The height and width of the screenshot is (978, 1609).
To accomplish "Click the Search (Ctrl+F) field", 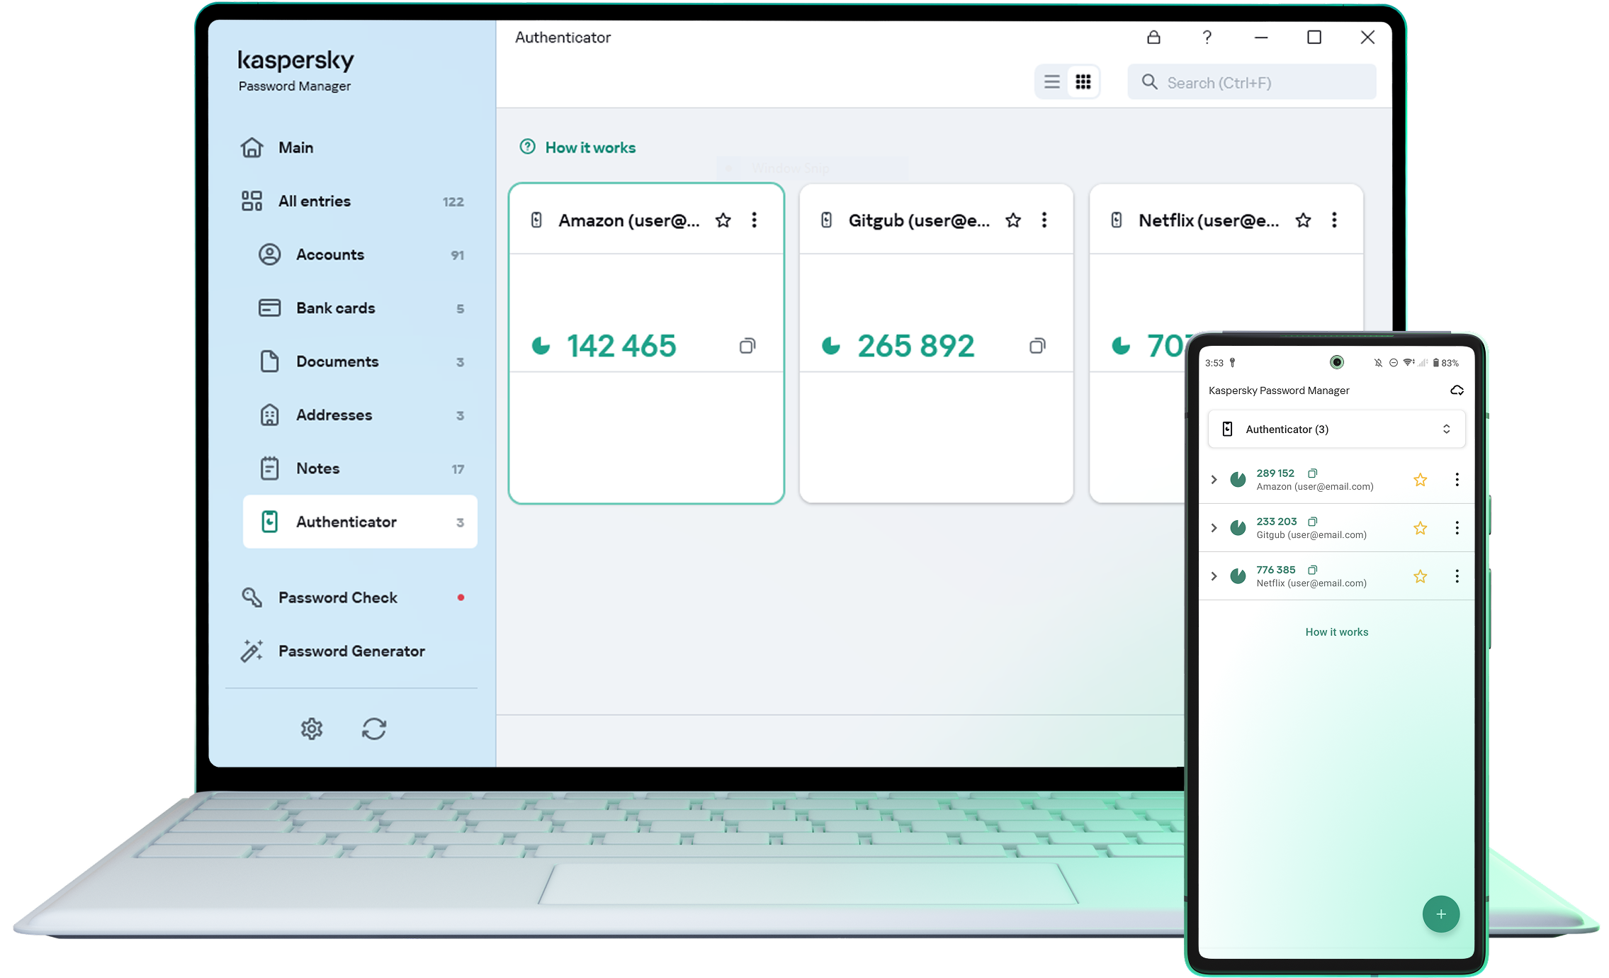I will point(1252,83).
